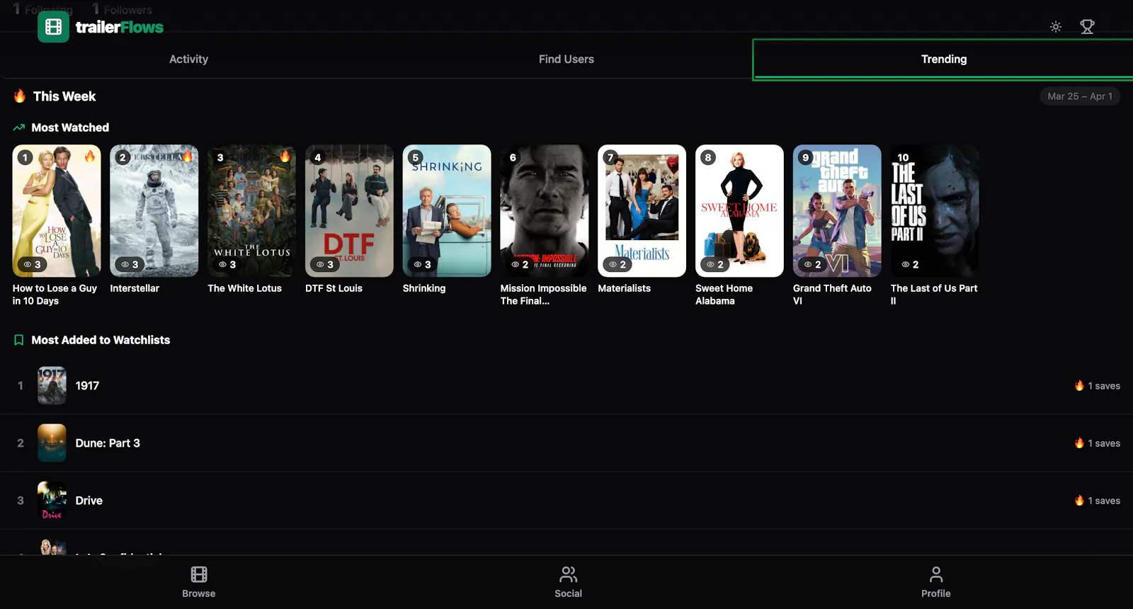Go to Profile in bottom navigation
This screenshot has width=1133, height=609.
pyautogui.click(x=936, y=582)
